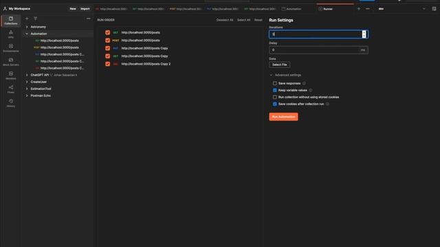Disable the Keep variable values checkbox

[275, 90]
